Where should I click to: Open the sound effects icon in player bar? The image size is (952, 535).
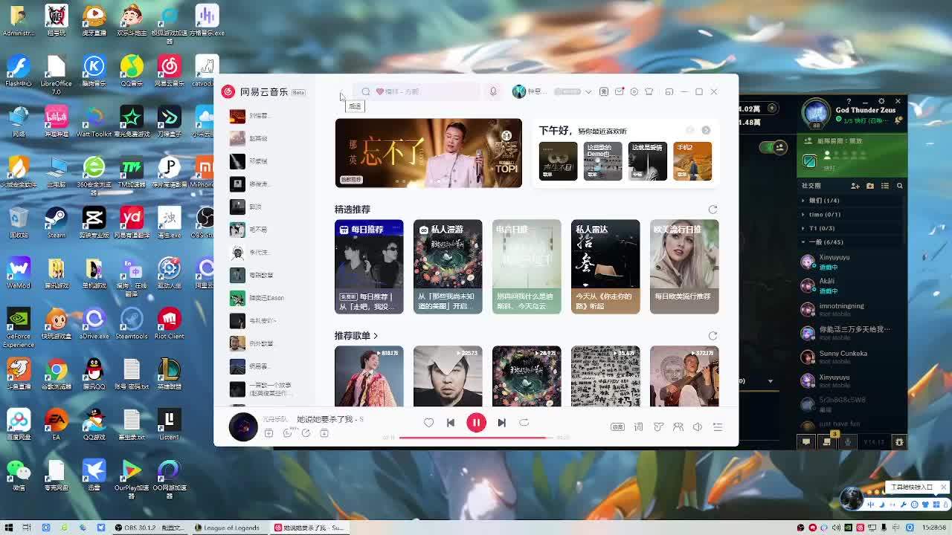[658, 427]
